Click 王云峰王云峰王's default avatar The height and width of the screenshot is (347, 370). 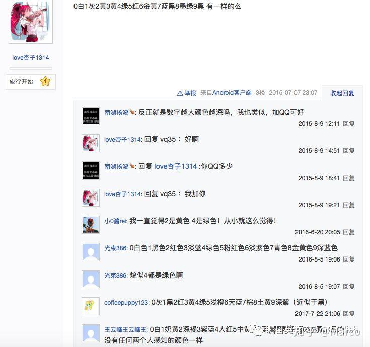[91, 333]
